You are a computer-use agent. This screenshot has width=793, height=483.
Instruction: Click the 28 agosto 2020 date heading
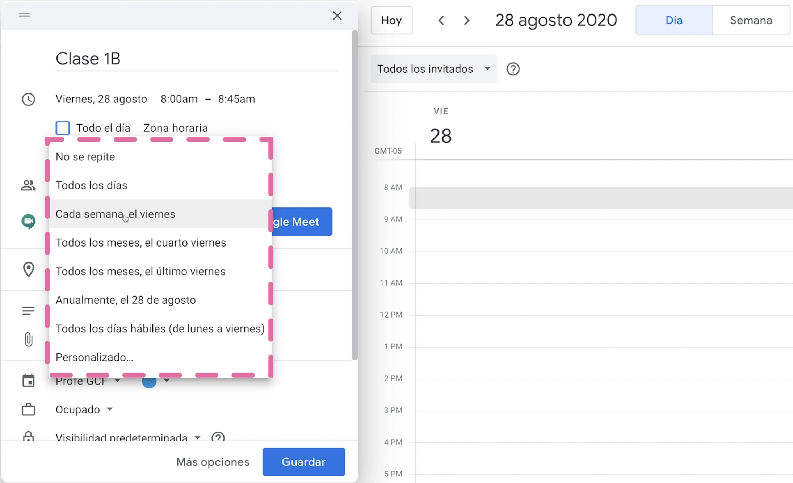[x=556, y=20]
